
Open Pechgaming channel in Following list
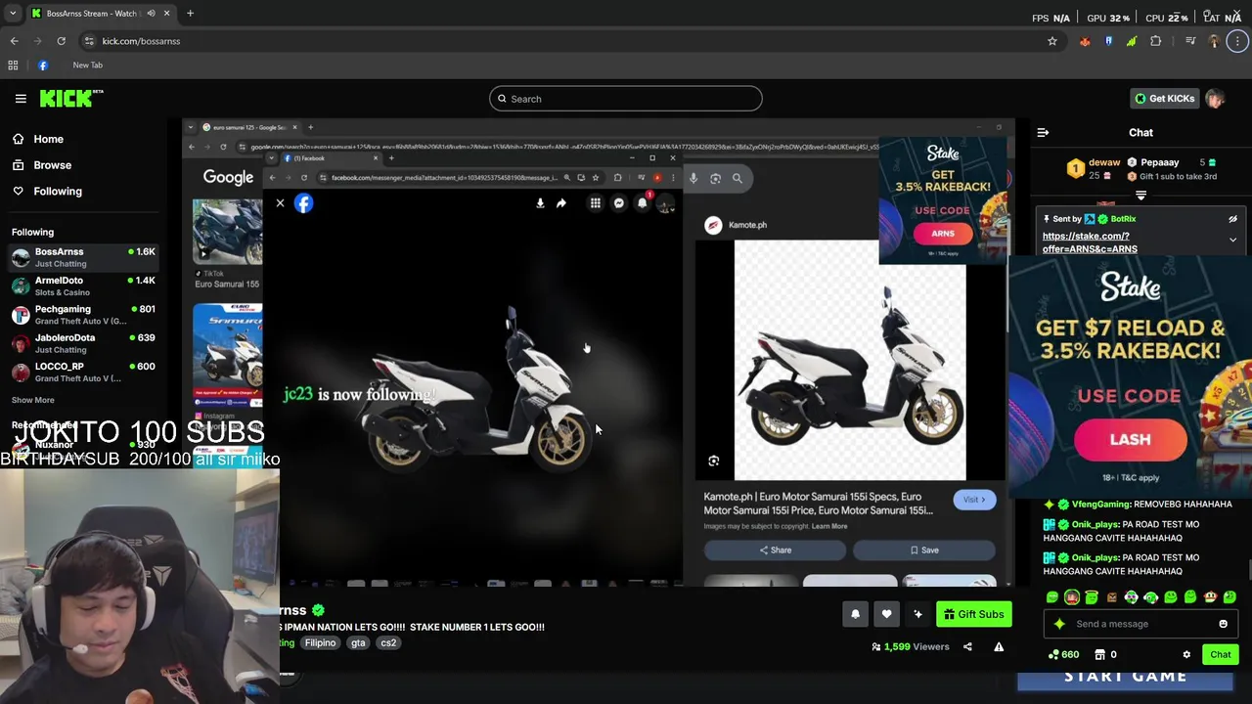point(84,314)
